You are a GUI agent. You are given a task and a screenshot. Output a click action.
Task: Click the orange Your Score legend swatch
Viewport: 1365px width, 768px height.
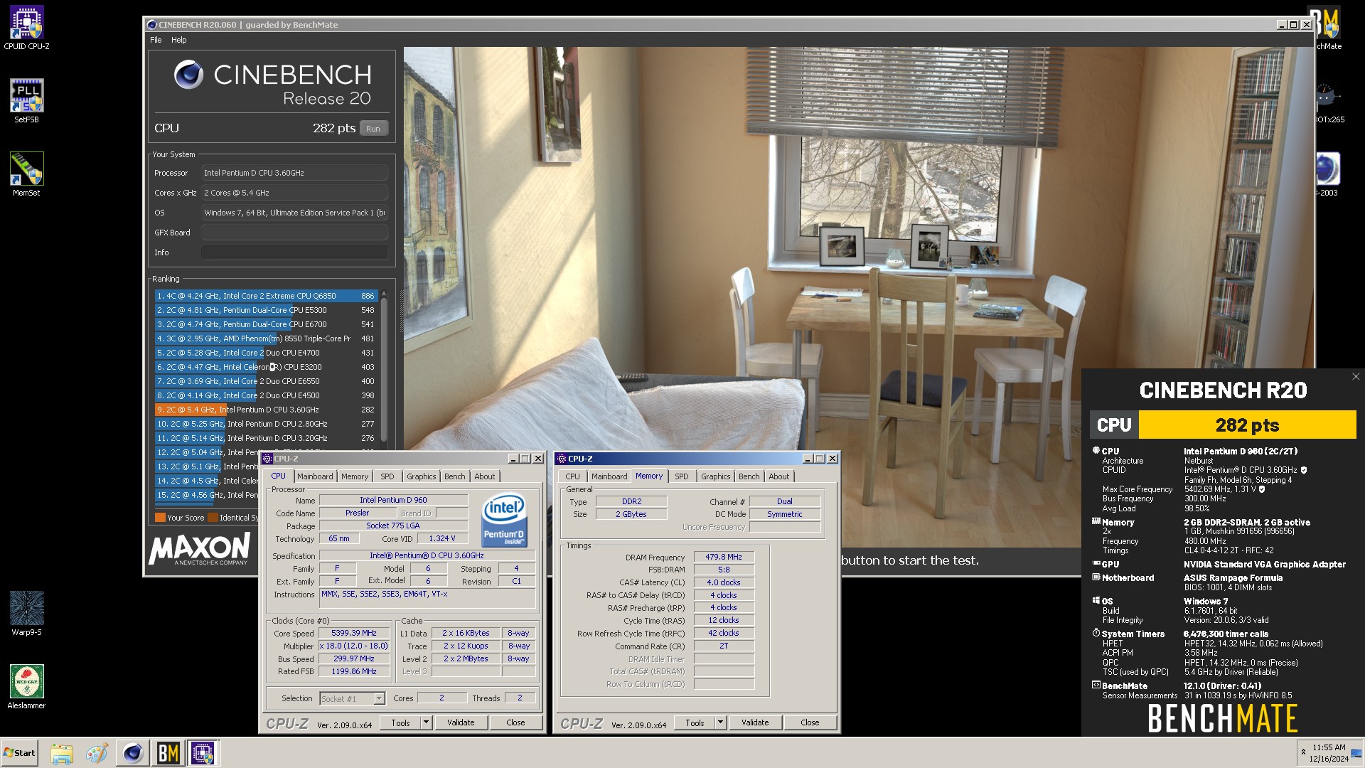coord(160,518)
